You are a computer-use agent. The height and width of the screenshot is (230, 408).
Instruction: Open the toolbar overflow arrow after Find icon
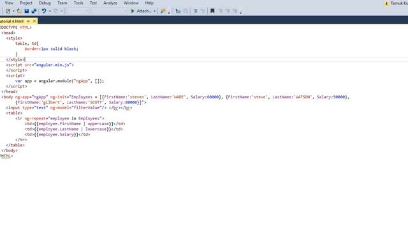click(169, 12)
